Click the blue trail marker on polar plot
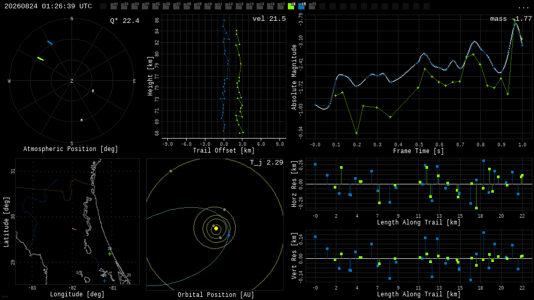 pos(50,43)
